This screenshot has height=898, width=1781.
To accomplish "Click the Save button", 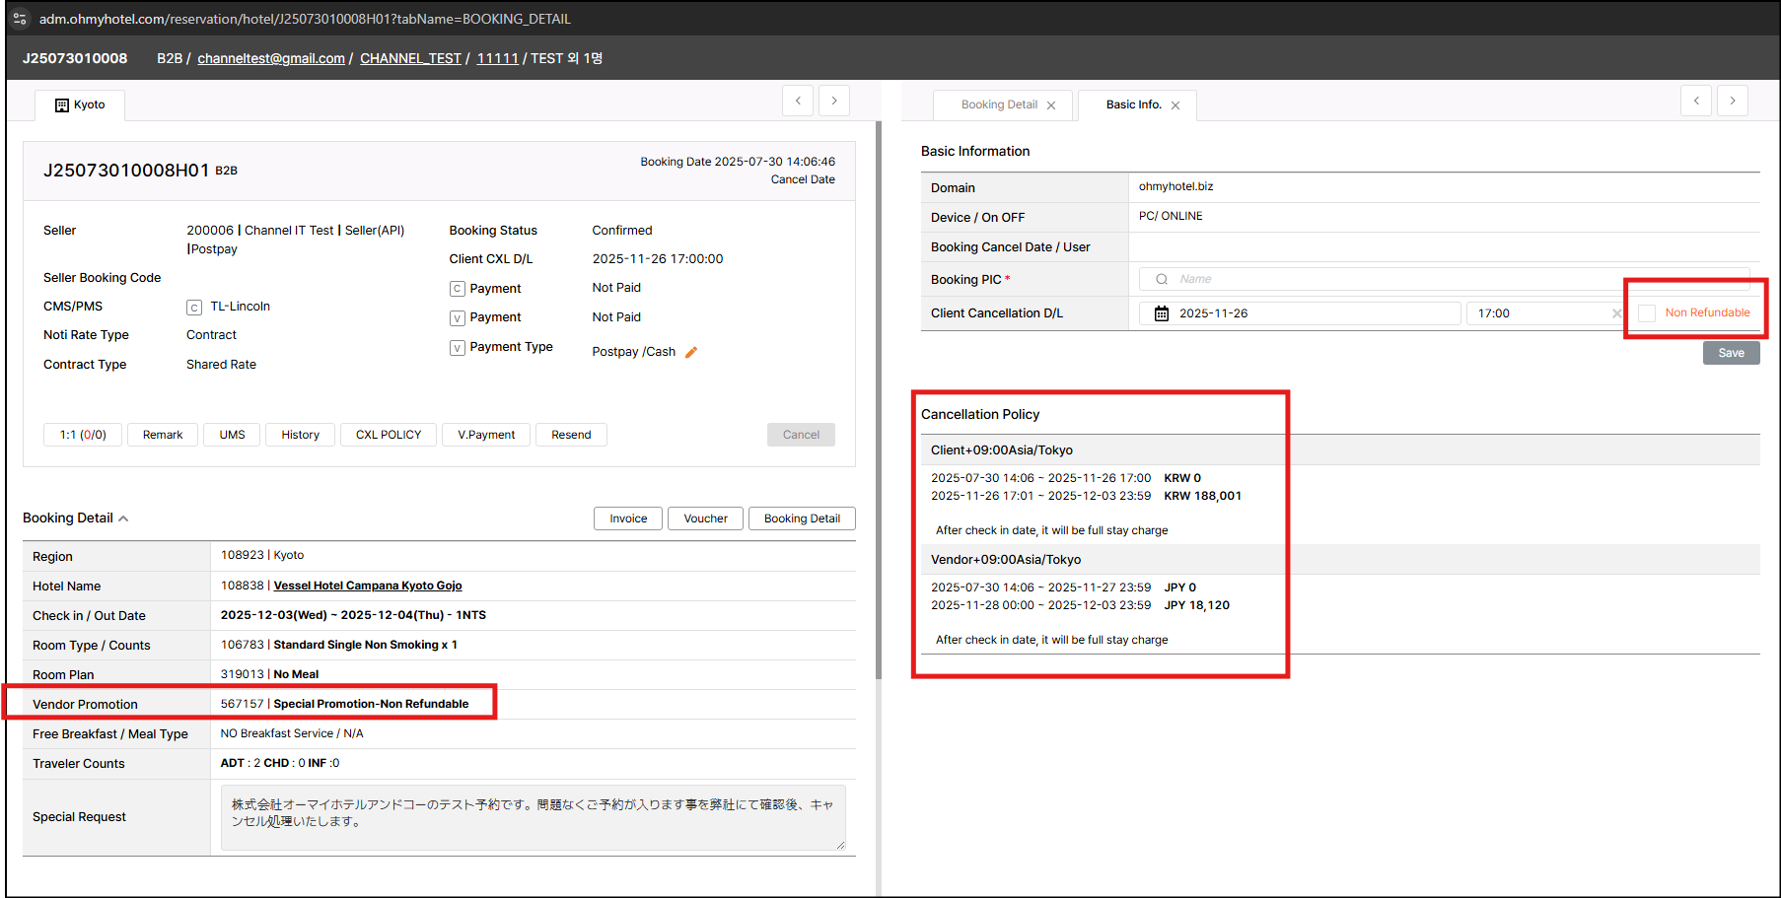I will coord(1731,353).
